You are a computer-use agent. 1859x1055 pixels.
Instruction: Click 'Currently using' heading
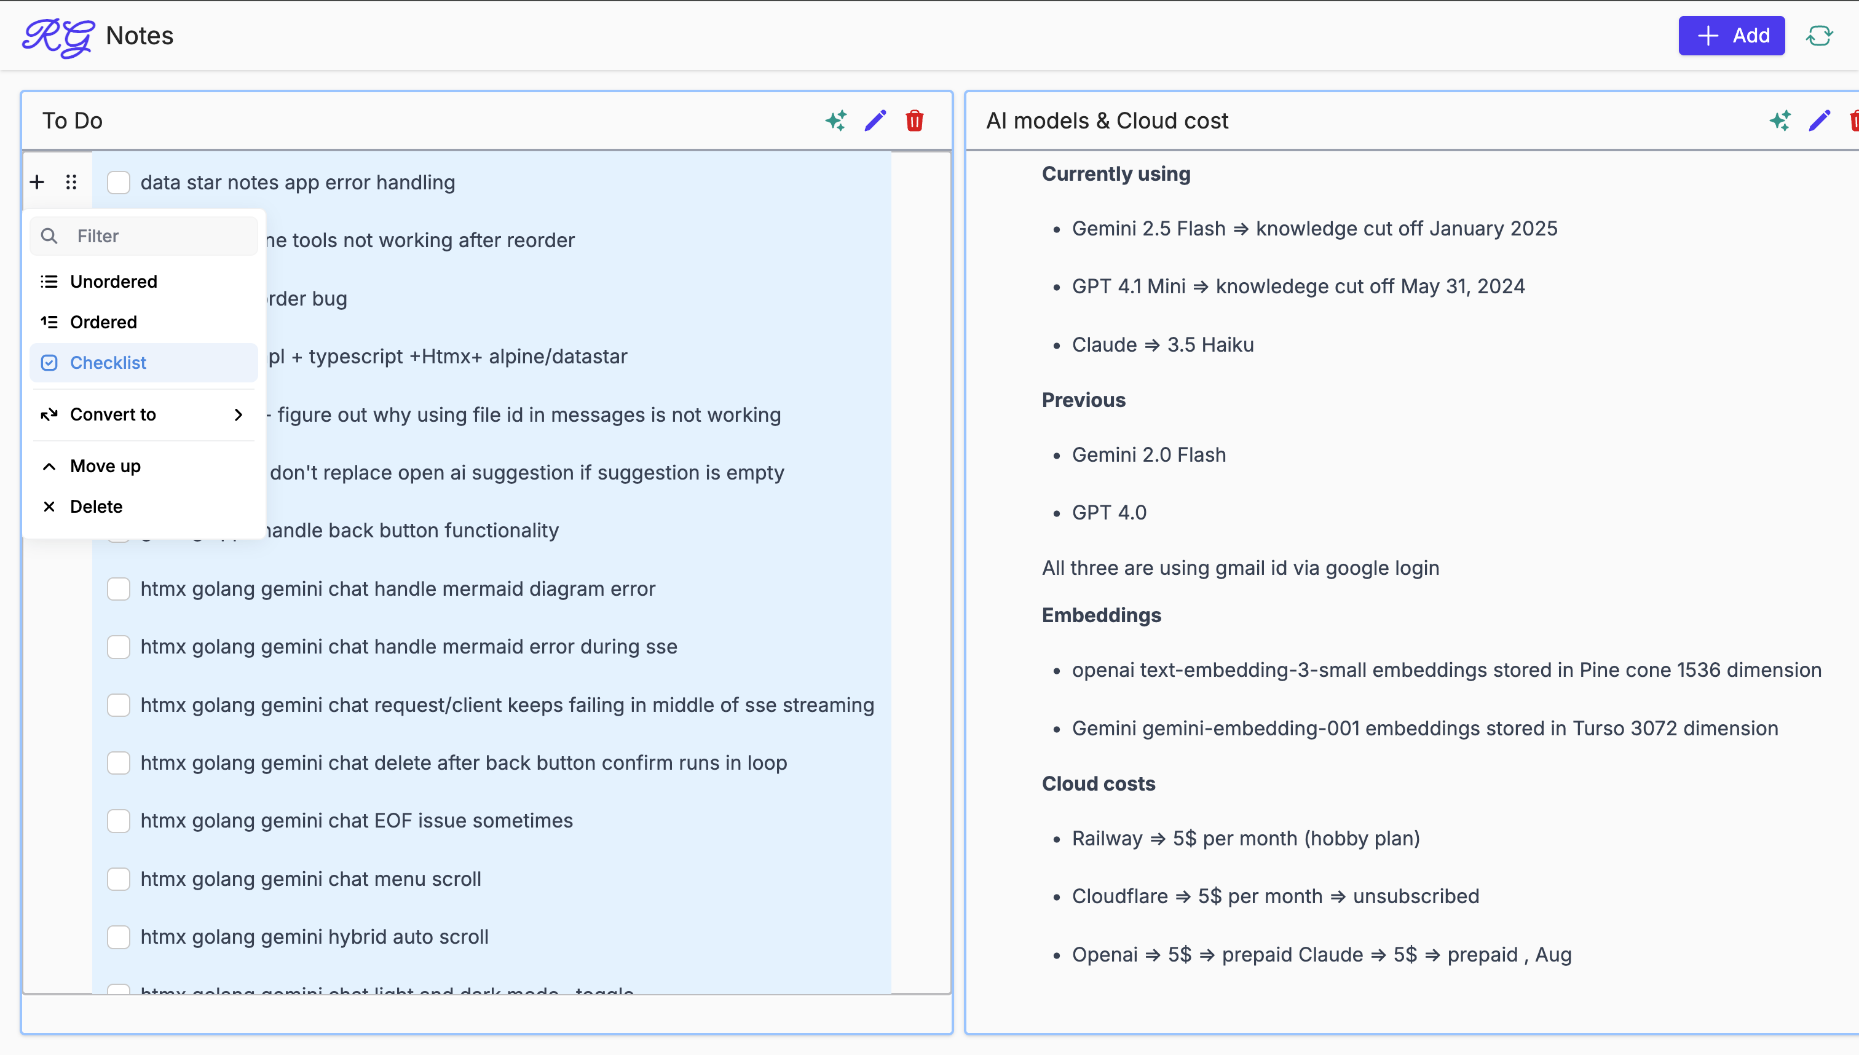[x=1116, y=174]
